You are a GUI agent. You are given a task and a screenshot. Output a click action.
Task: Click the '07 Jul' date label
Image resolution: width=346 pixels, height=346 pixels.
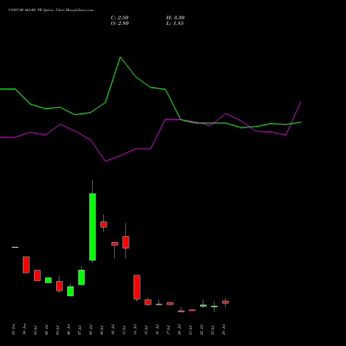tap(80, 329)
